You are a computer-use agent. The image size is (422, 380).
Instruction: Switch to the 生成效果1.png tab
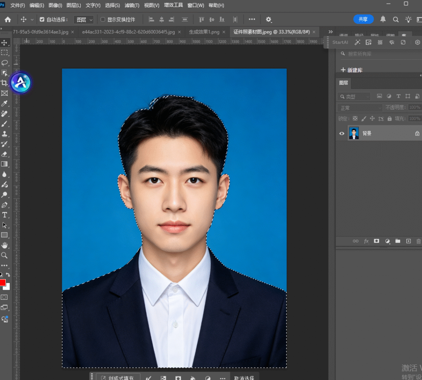coord(204,32)
